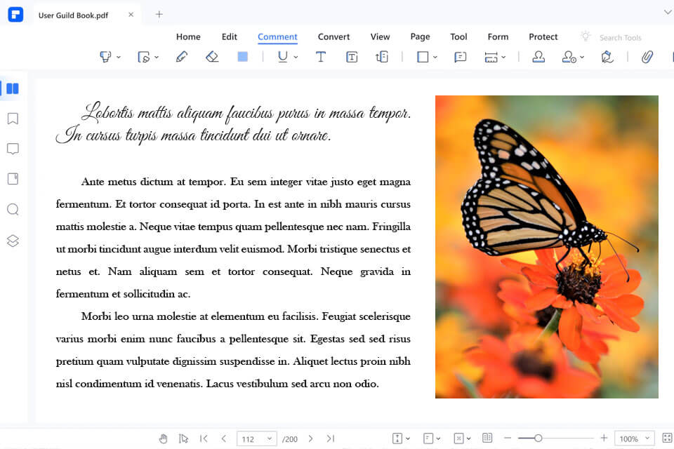Viewport: 674px width, 449px height.
Task: Select the Highlighter tool
Action: [x=105, y=57]
